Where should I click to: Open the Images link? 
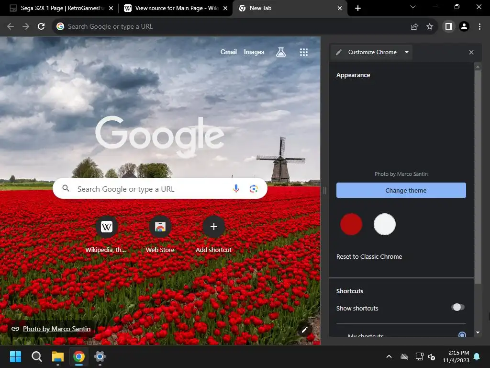click(x=254, y=52)
